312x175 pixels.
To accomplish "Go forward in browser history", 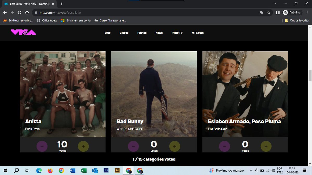I will pyautogui.click(x=12, y=12).
